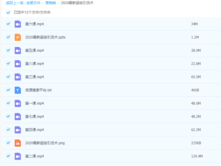This screenshot has width=221, height=166.
Task: Open the file named 第二课.mp4
Action: tap(34, 156)
